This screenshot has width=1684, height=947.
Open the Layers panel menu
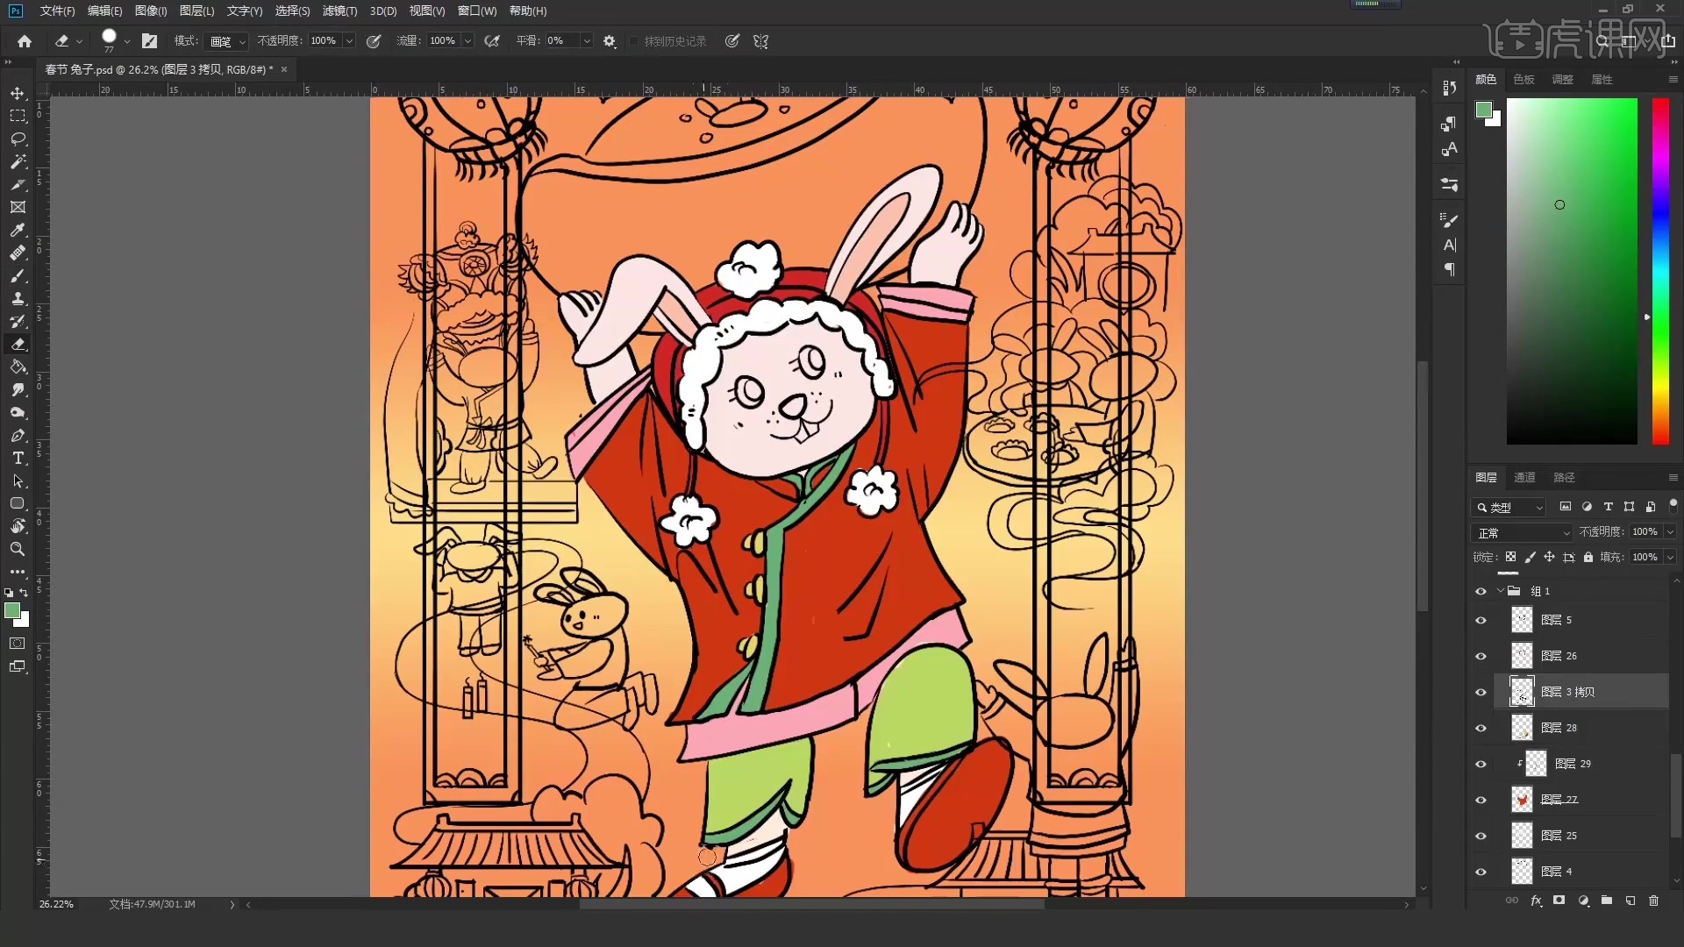pyautogui.click(x=1673, y=477)
